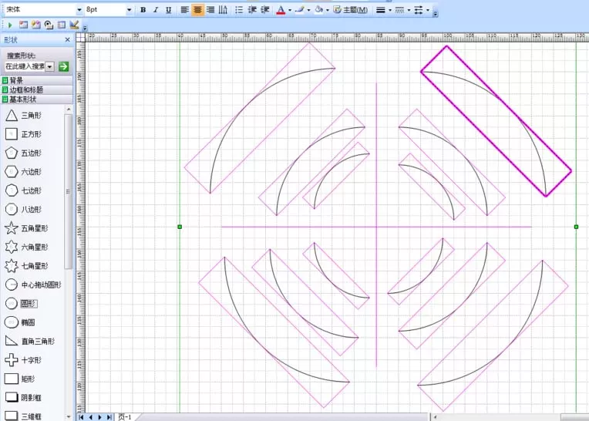Select the 五边形 pentagon shape
The height and width of the screenshot is (421, 589).
pos(23,153)
